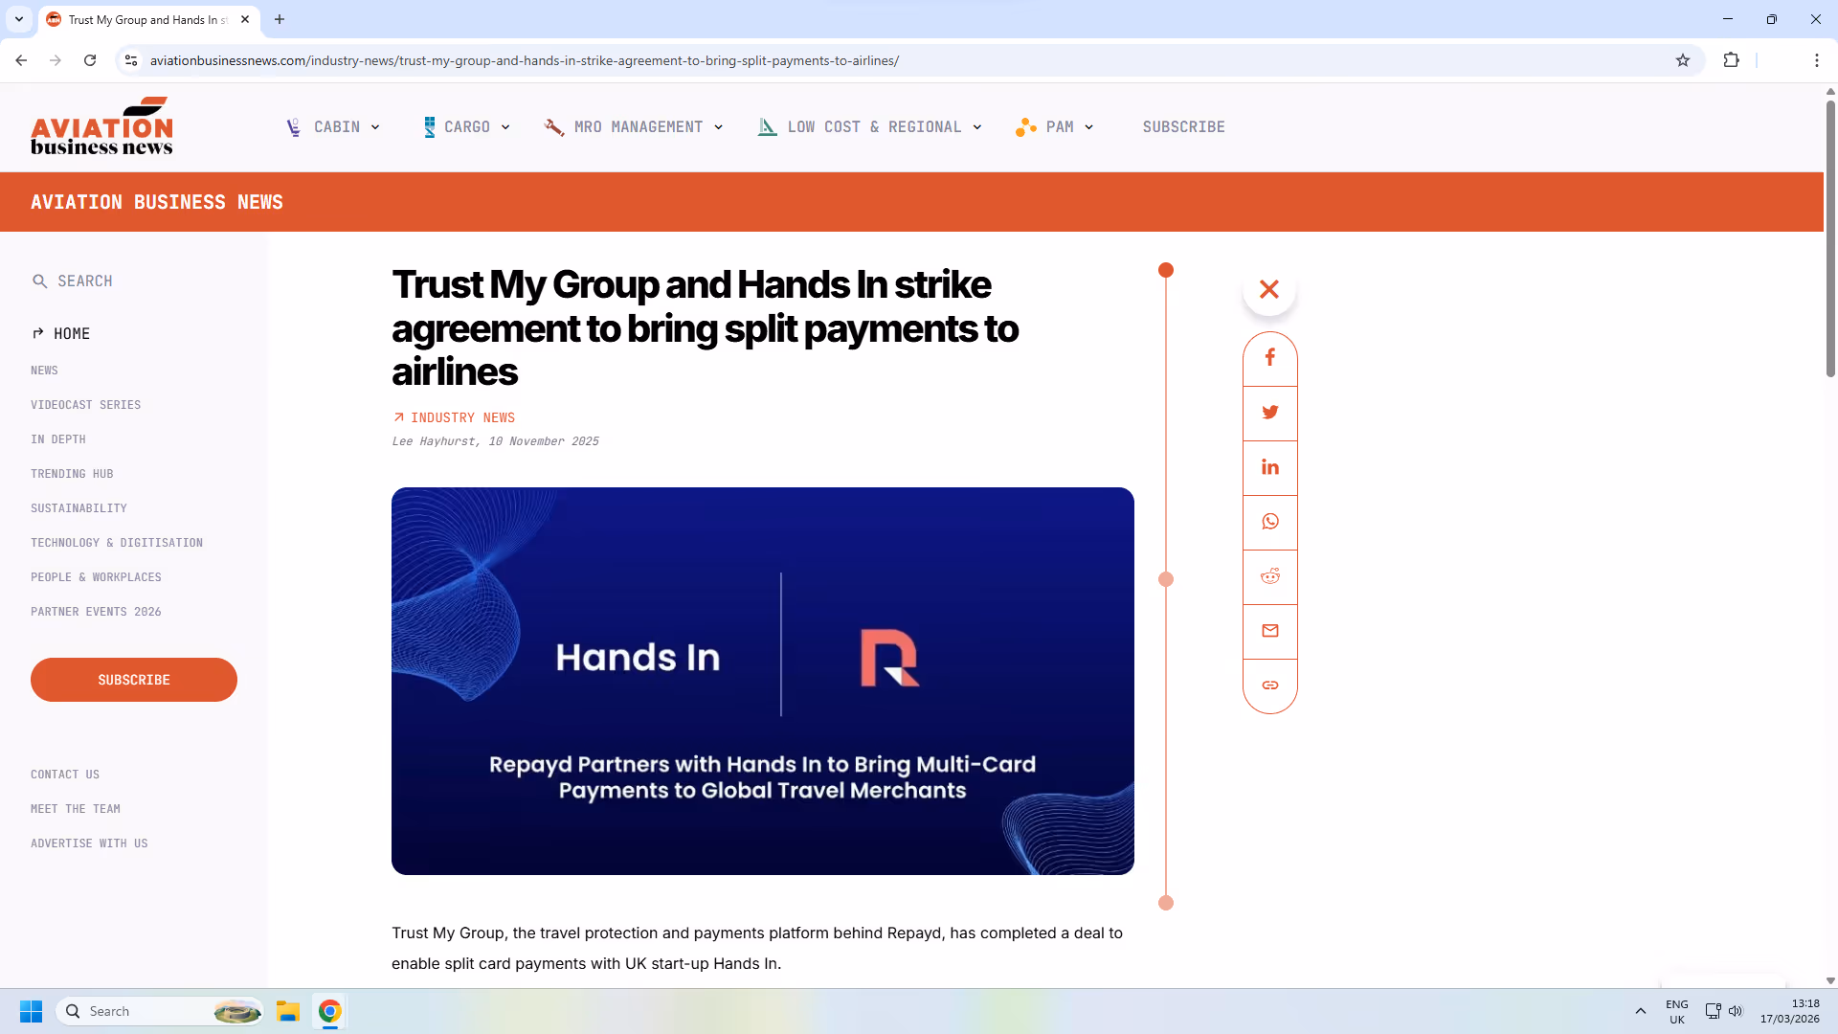Open the Low Cost & Regional menu
1838x1034 pixels.
(874, 127)
